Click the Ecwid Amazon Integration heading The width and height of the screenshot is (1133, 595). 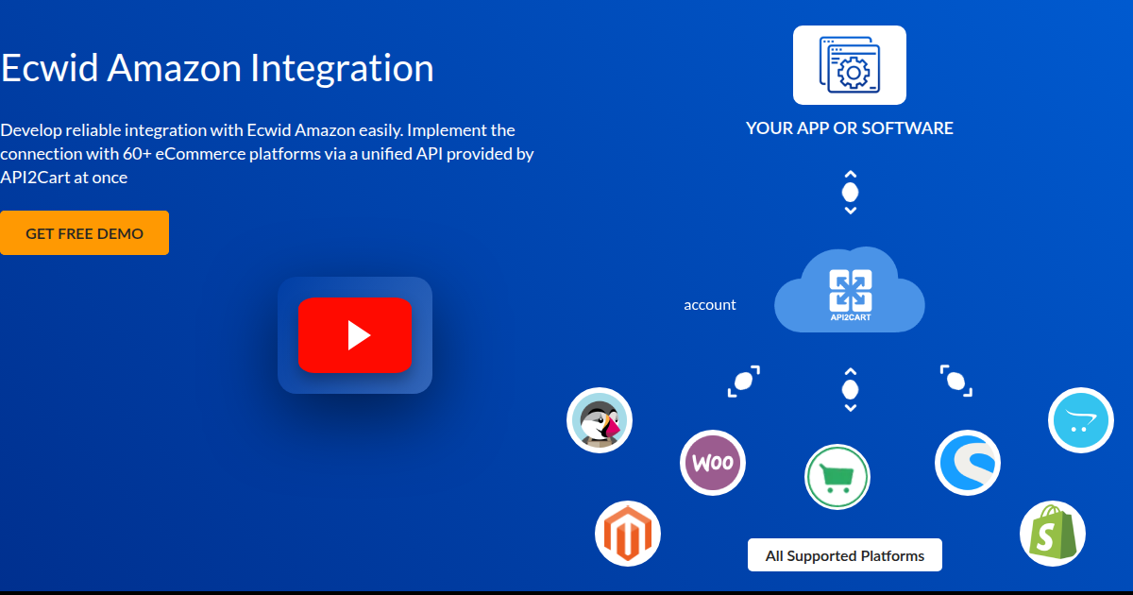pyautogui.click(x=217, y=68)
